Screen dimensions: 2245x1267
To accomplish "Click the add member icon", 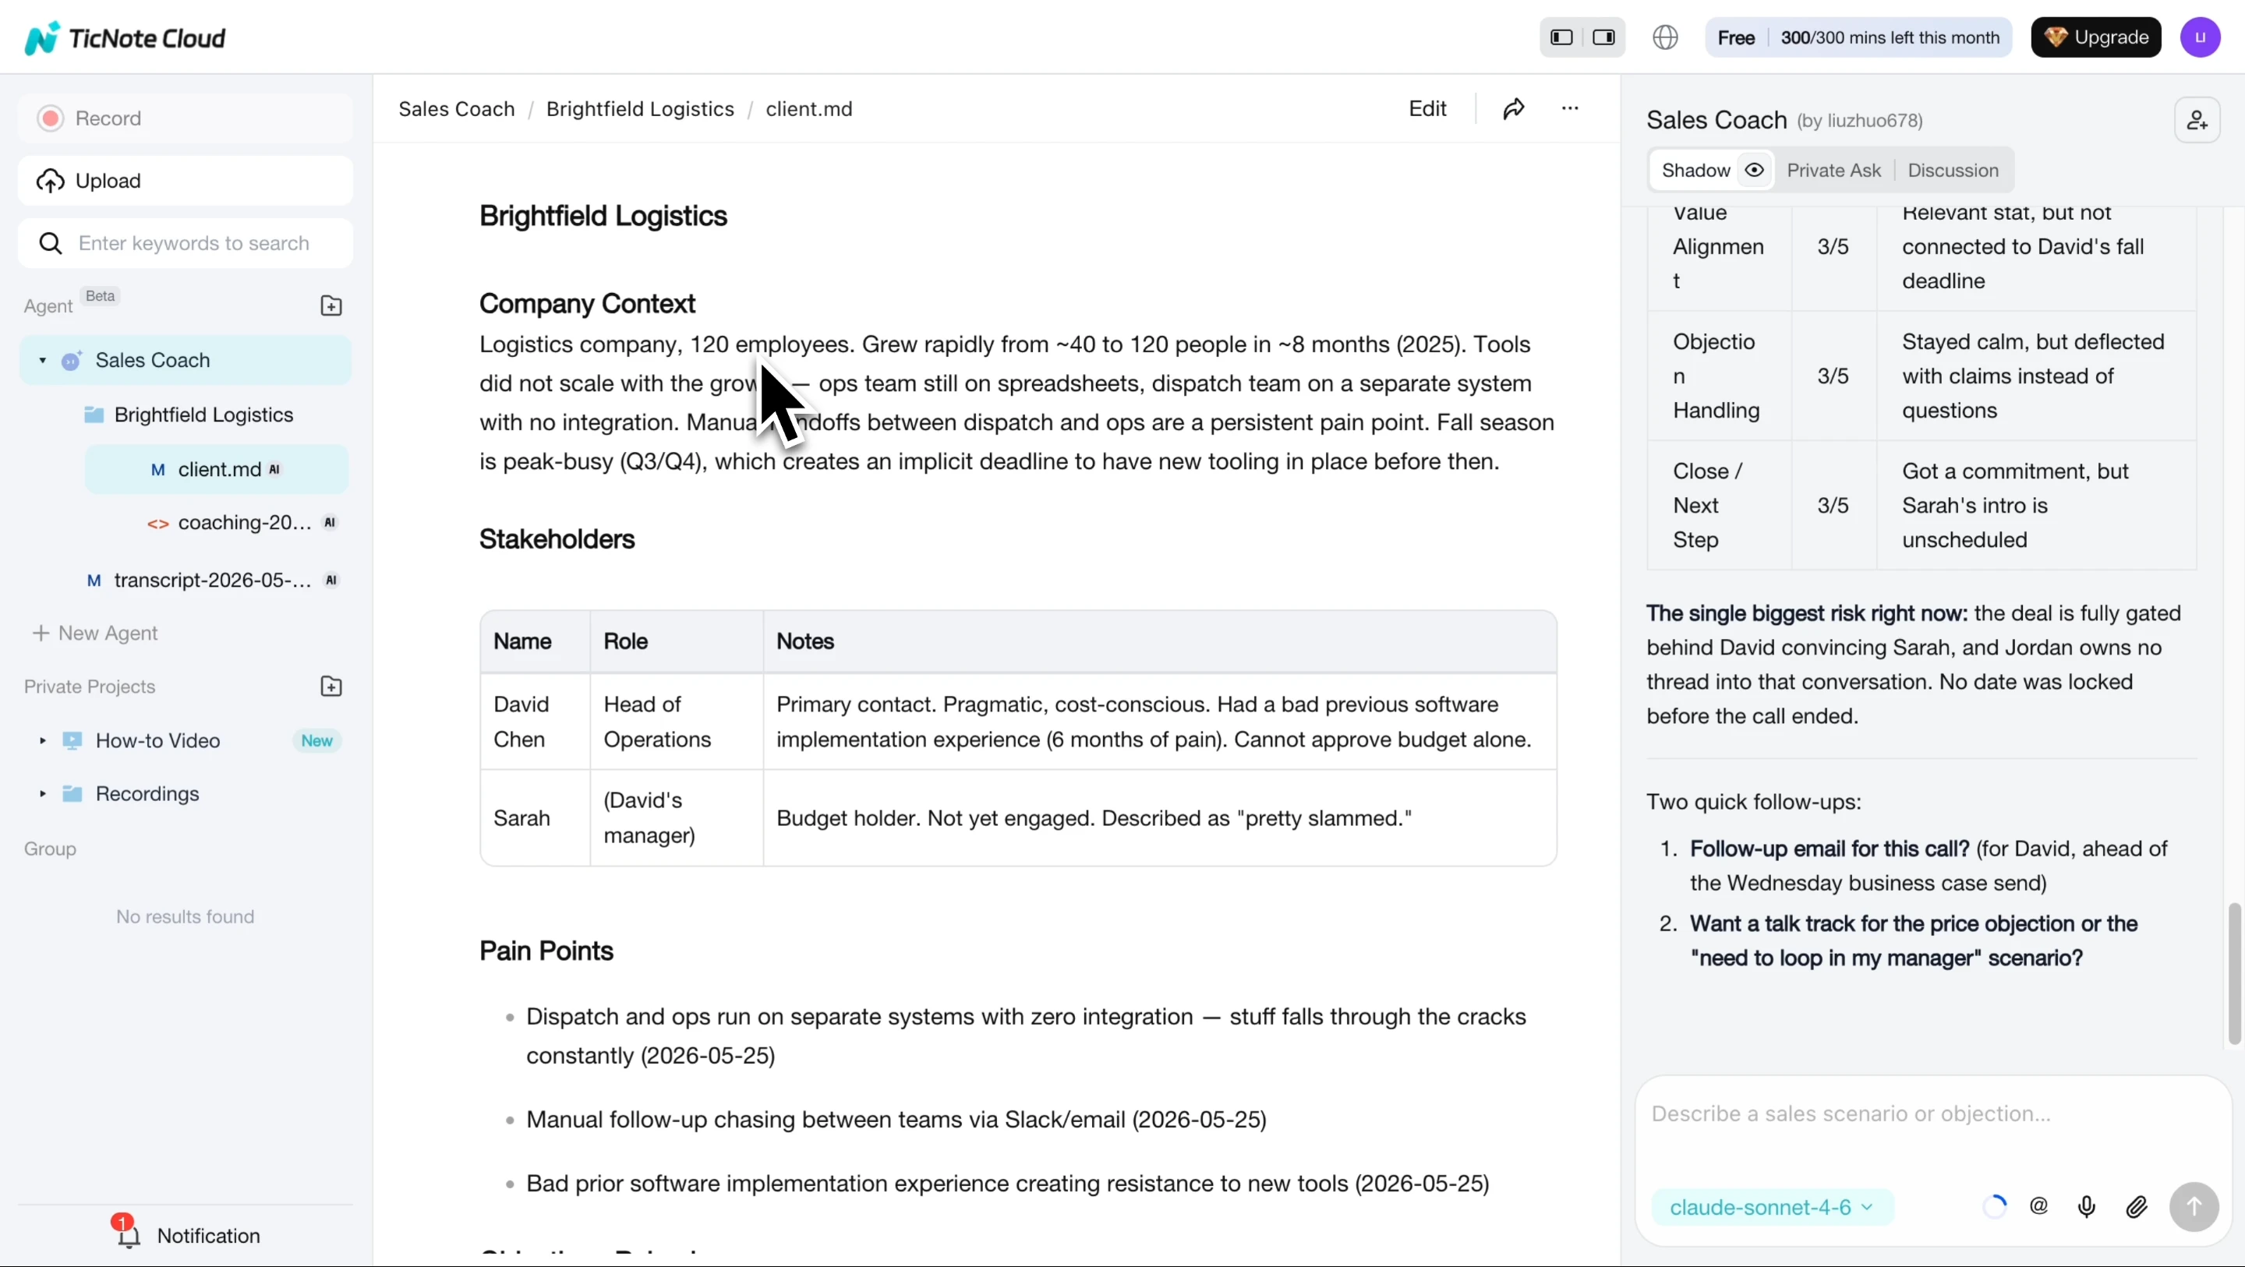I will (2197, 120).
